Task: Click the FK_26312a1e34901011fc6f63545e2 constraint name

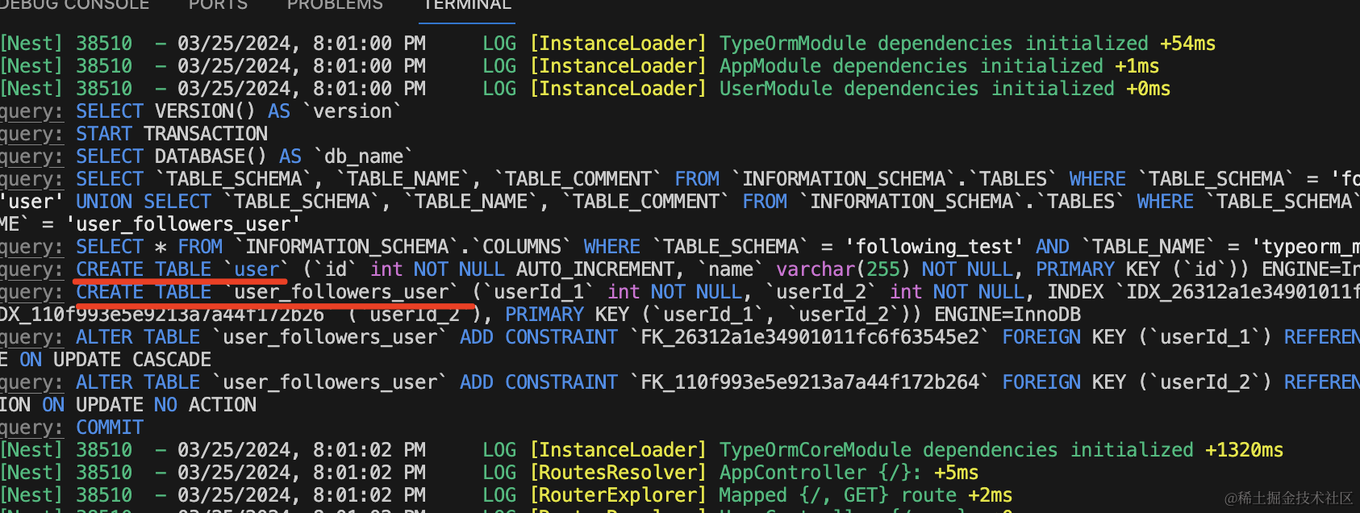Action: pyautogui.click(x=810, y=337)
